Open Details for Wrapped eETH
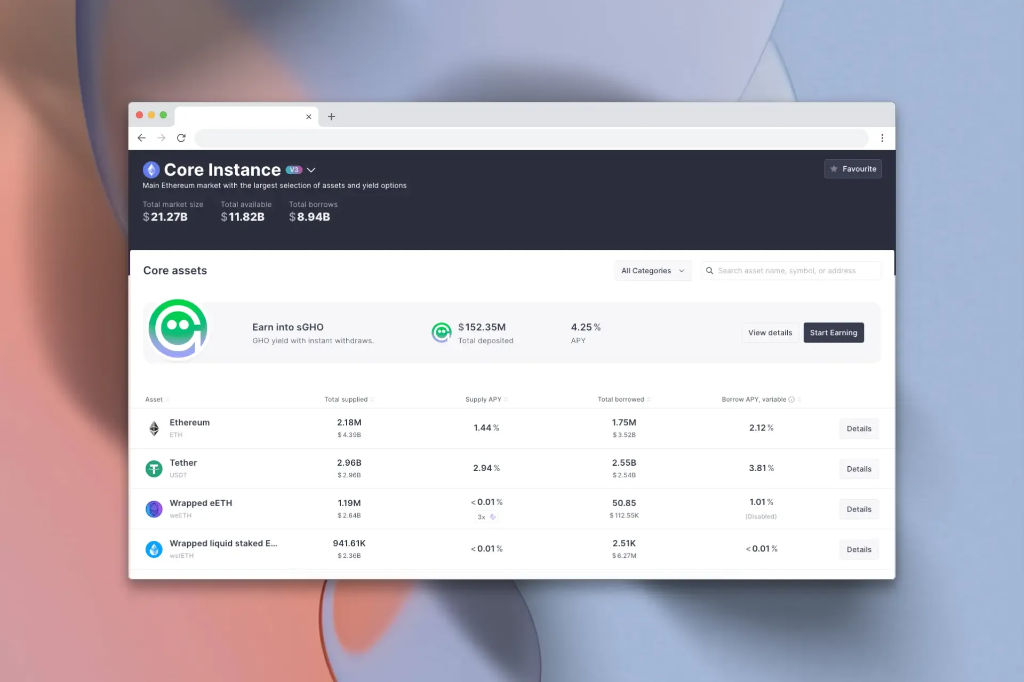The image size is (1024, 682). point(859,509)
